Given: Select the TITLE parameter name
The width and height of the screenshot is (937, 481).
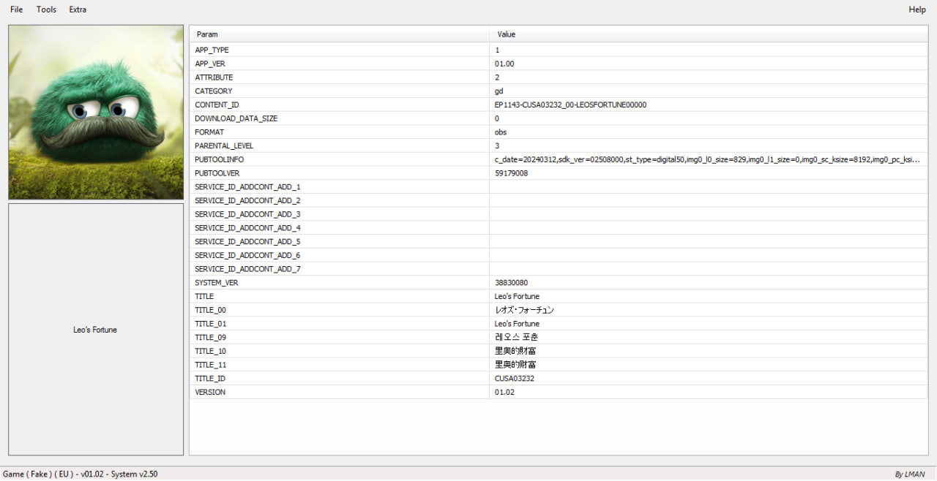Looking at the screenshot, I should pos(204,297).
